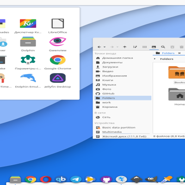The height and width of the screenshot is (185, 185).
Task: Open Фото in Places panel
Action: point(123,89)
